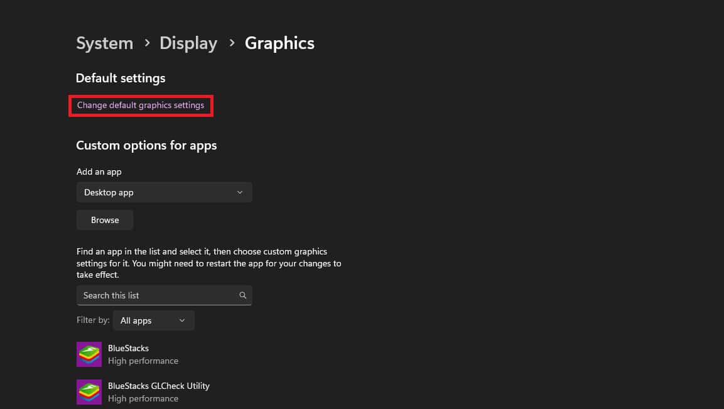
Task: Click Custom options for apps heading
Action: (x=146, y=146)
